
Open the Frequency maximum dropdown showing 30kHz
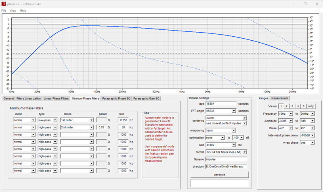(307, 114)
